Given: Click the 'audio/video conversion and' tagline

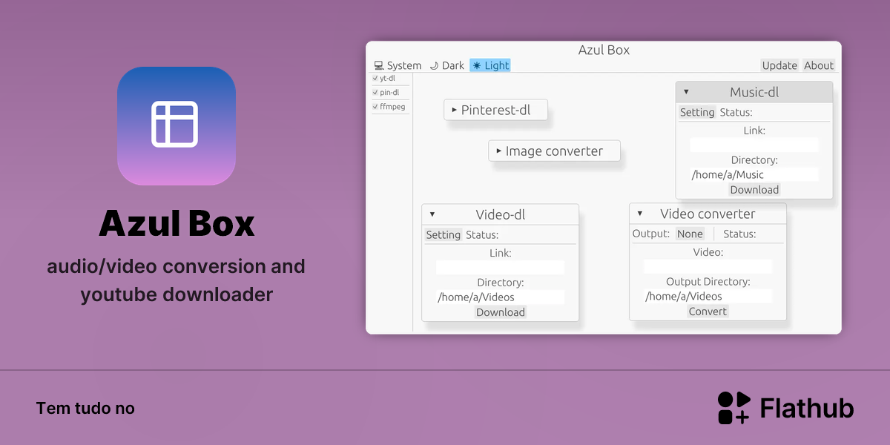Looking at the screenshot, I should pos(177,266).
